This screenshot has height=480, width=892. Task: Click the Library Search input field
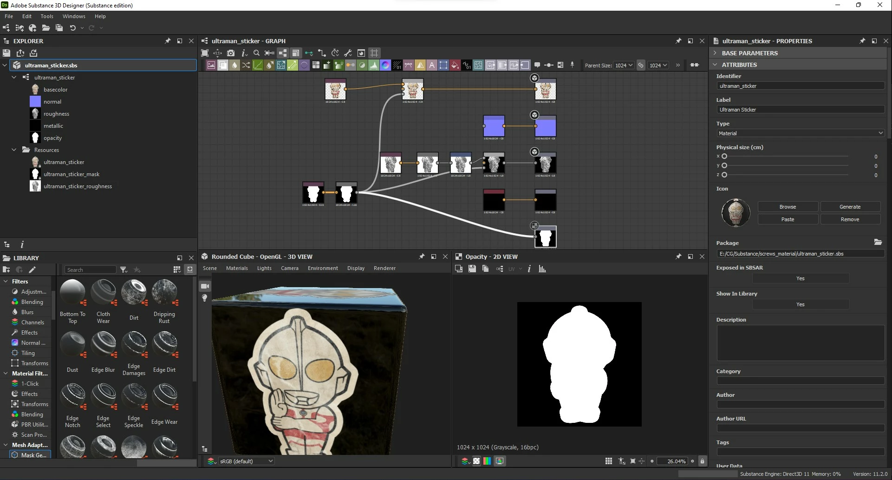click(90, 270)
